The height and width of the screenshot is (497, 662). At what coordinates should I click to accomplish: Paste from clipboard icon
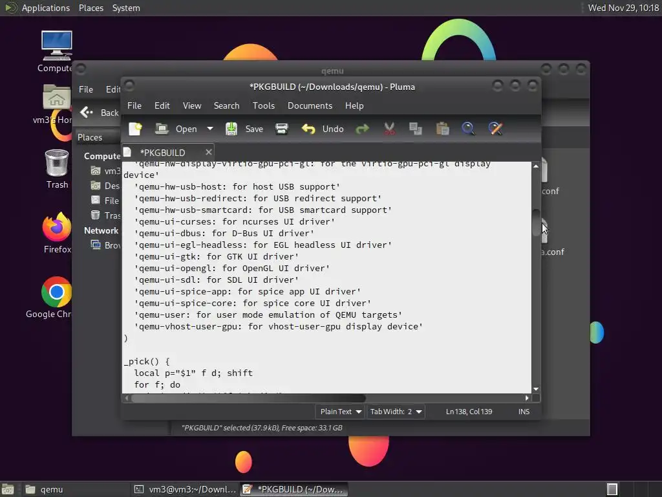pos(442,129)
